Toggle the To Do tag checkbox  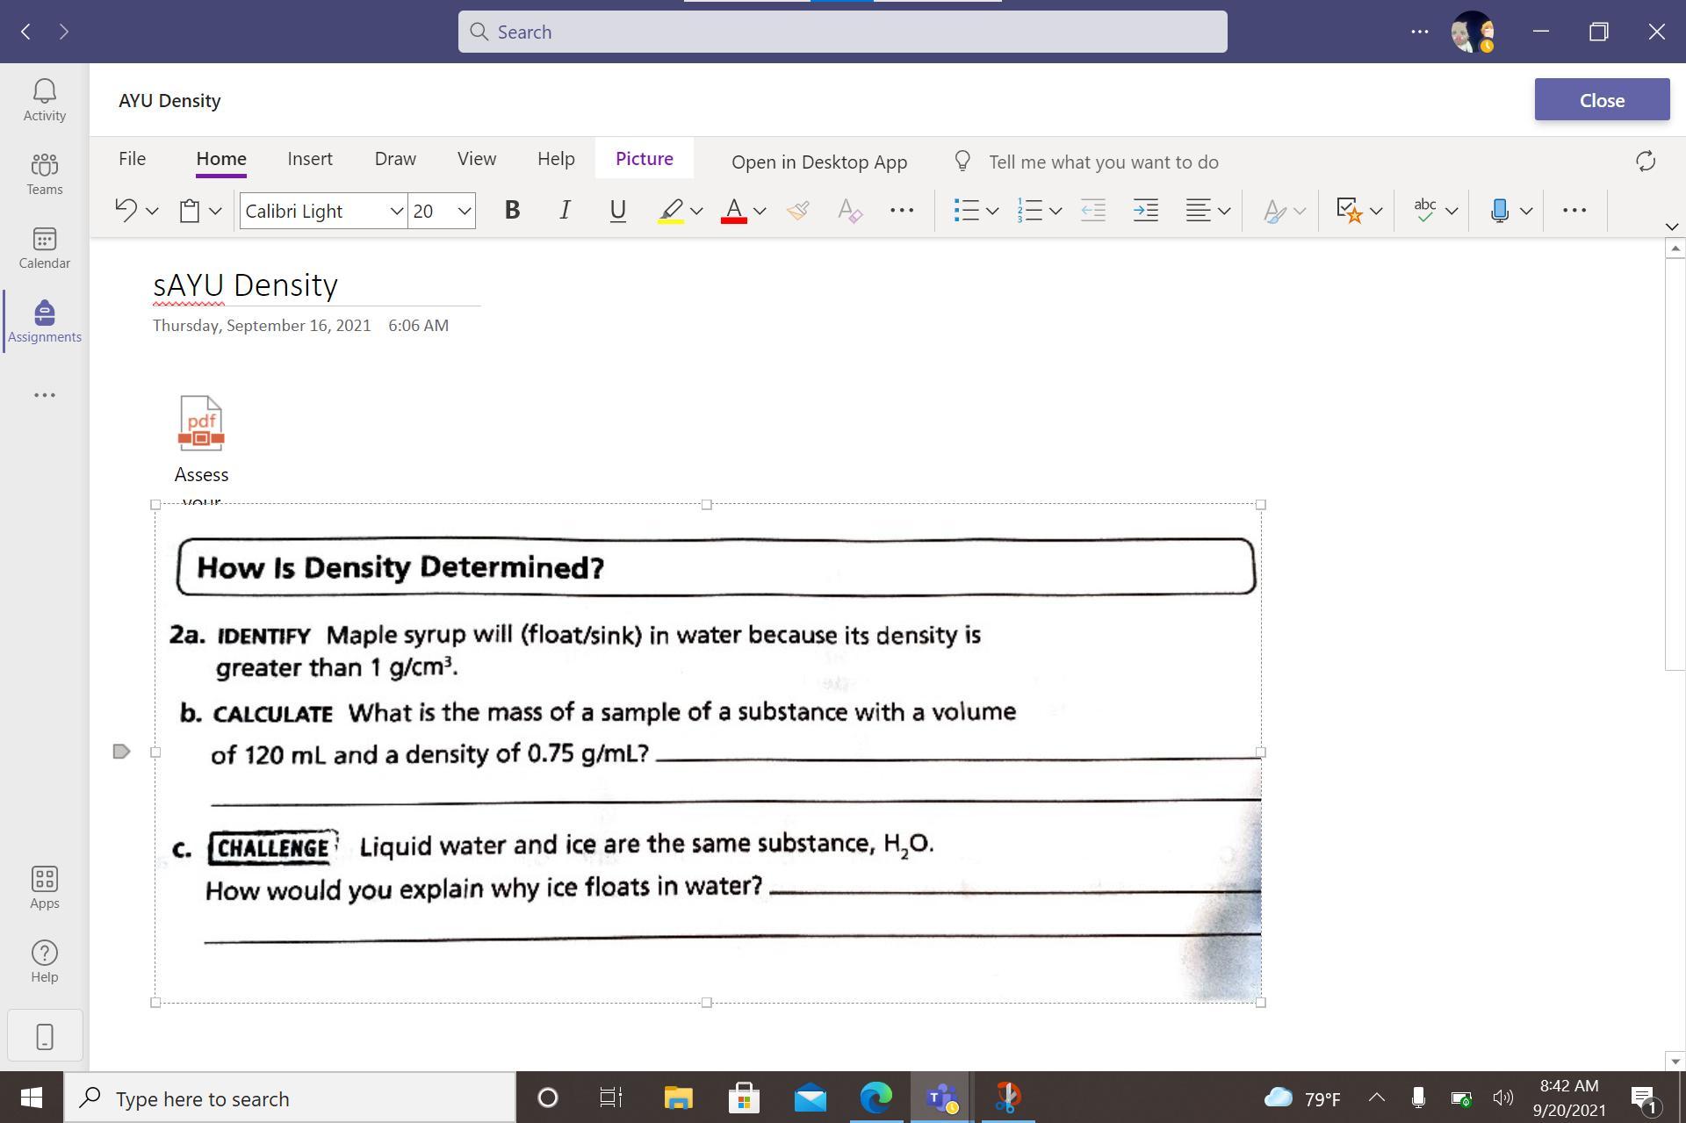tap(1349, 211)
